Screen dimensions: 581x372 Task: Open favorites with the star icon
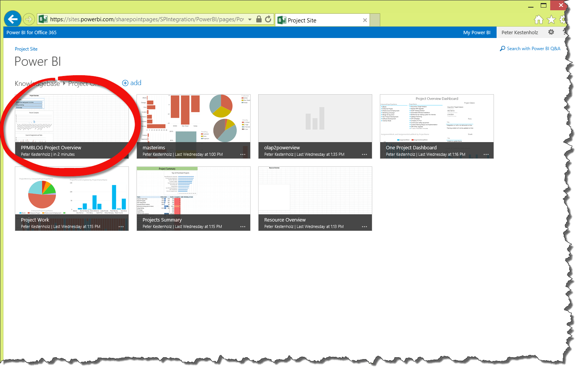point(551,19)
